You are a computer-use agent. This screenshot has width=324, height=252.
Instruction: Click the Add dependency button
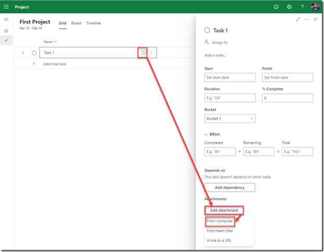tap(229, 187)
